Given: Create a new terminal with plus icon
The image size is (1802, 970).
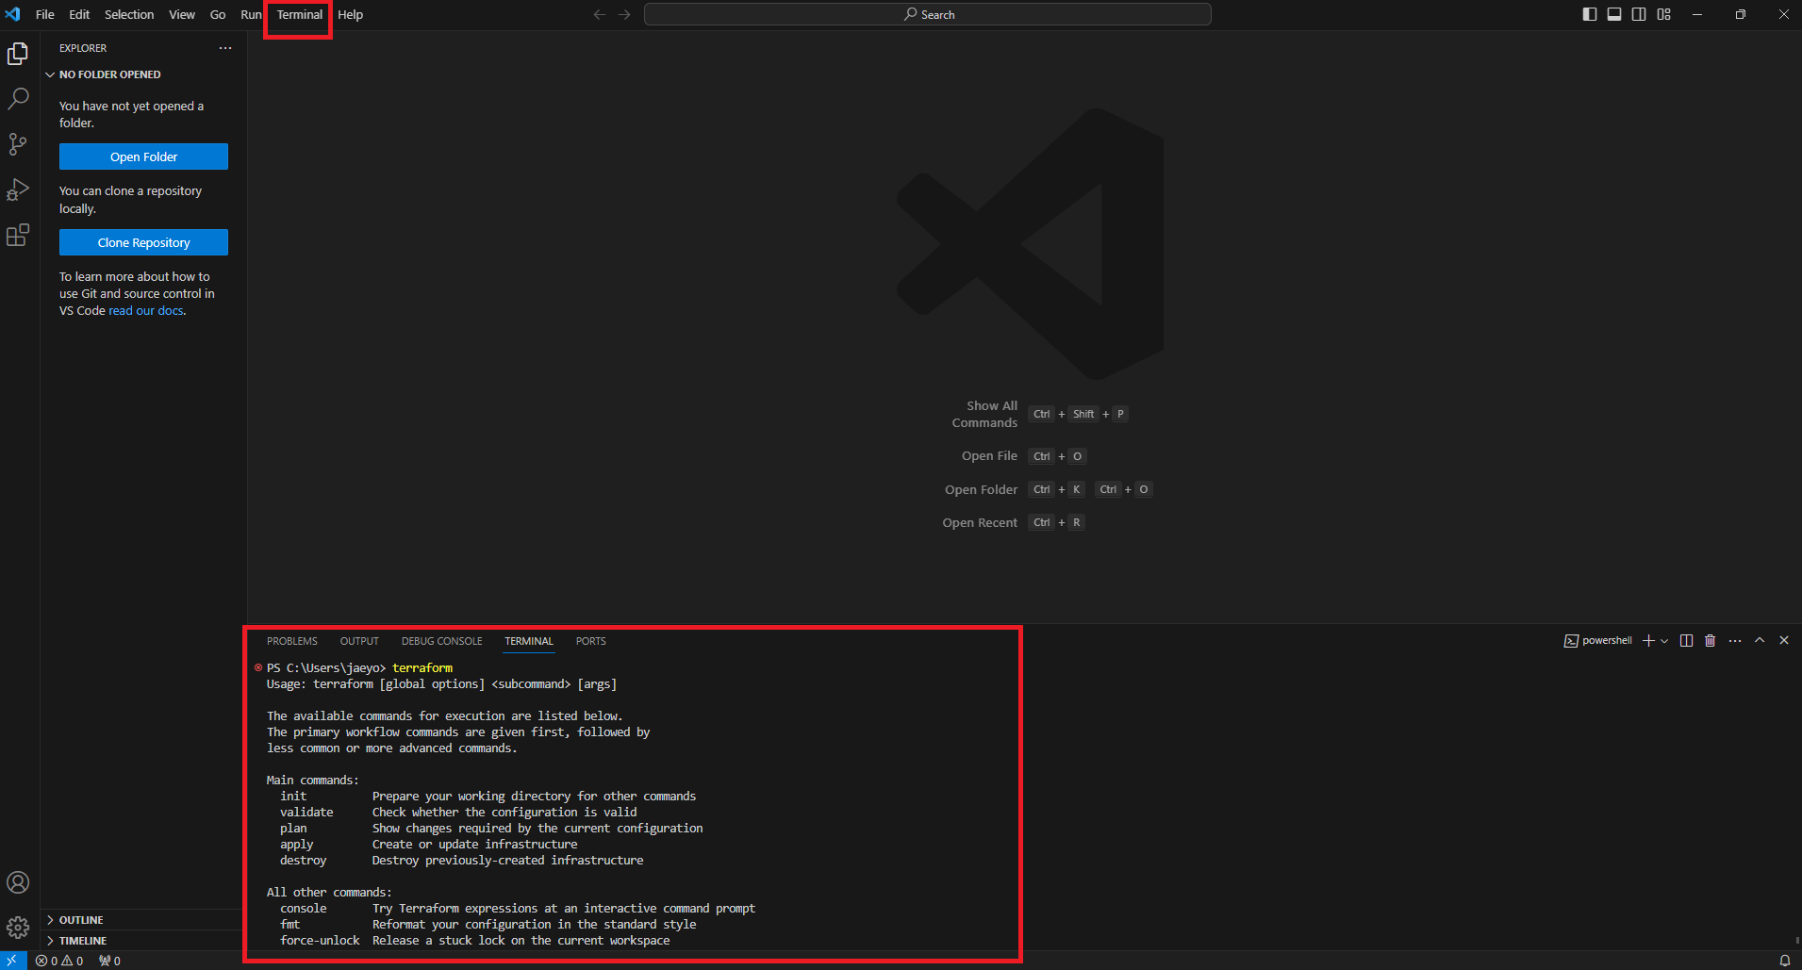Looking at the screenshot, I should click(x=1648, y=640).
